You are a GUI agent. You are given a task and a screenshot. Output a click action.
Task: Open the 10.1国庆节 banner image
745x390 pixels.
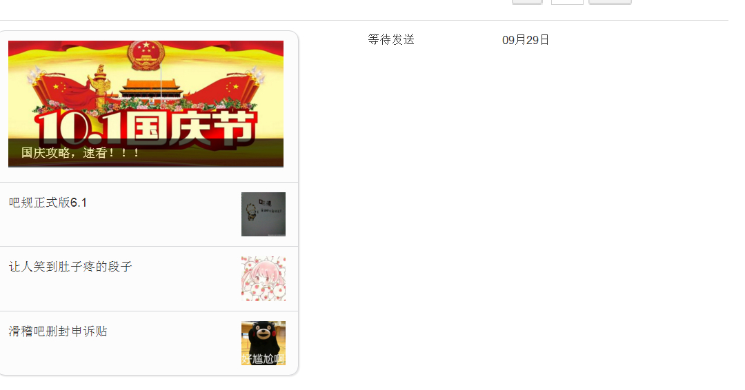(146, 104)
